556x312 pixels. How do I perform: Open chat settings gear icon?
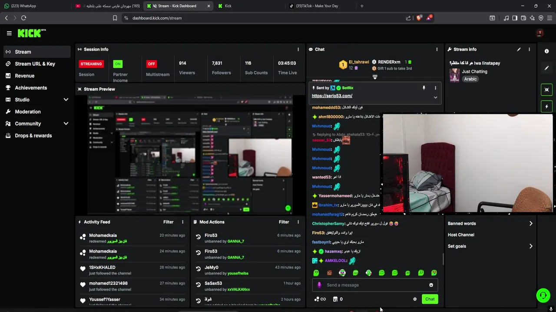tap(415, 299)
